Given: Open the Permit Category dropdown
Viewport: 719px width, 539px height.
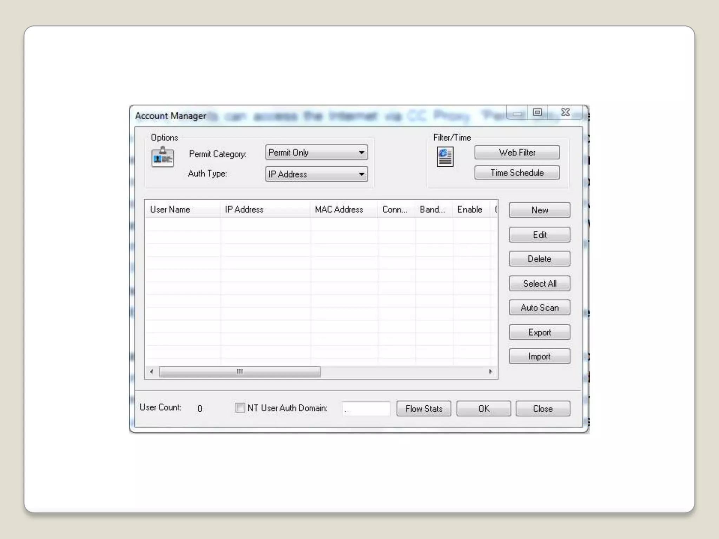Looking at the screenshot, I should (361, 153).
